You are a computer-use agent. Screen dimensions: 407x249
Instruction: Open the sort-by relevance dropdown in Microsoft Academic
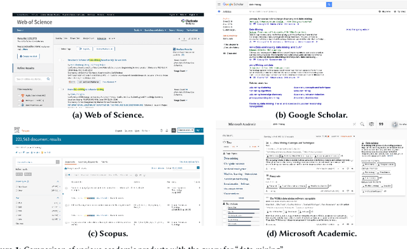[x=348, y=136]
